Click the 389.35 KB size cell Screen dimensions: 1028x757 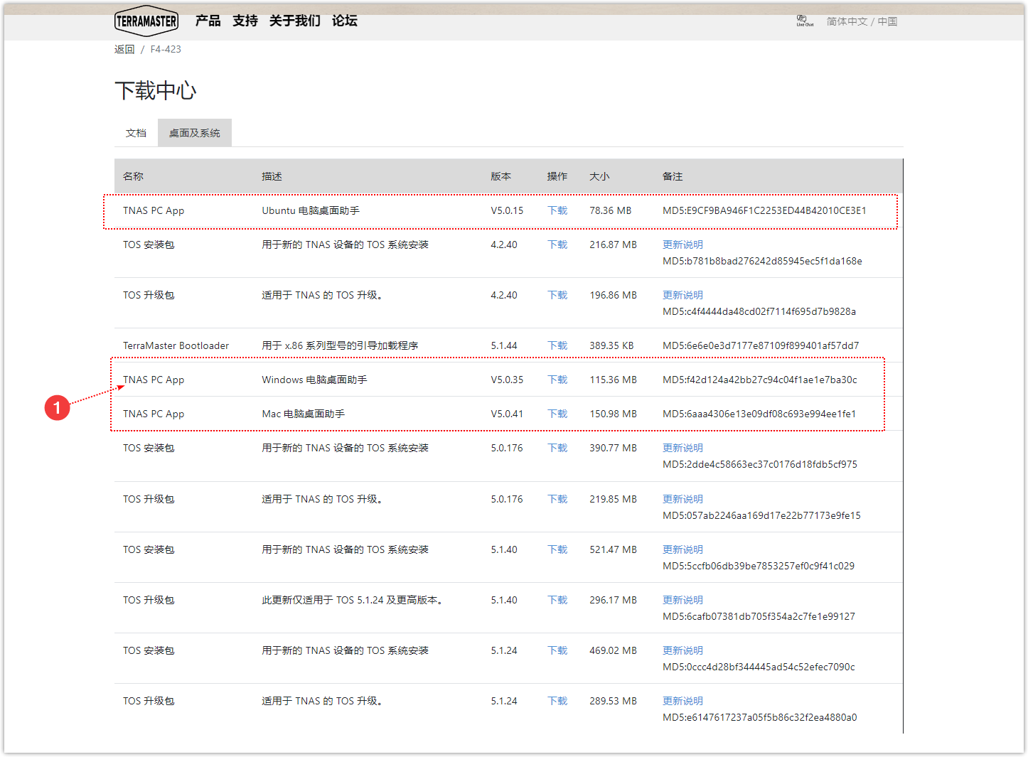click(611, 345)
